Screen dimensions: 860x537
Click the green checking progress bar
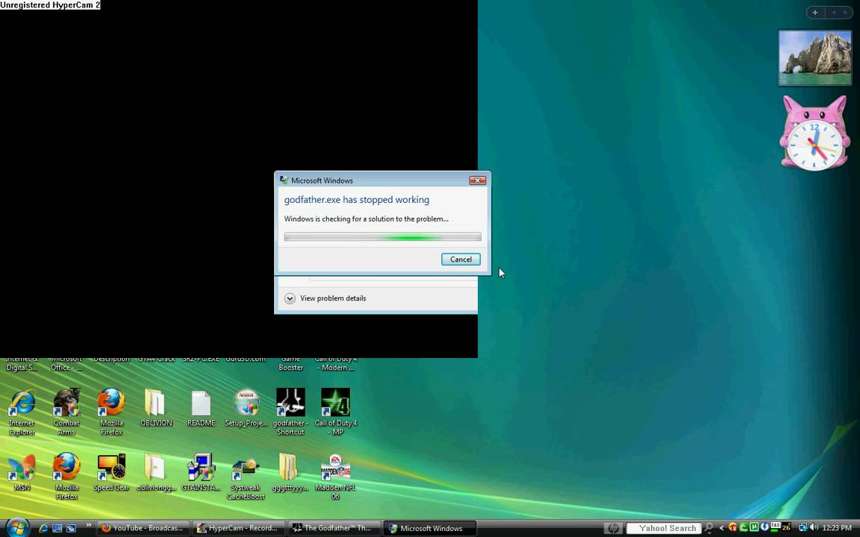point(383,236)
